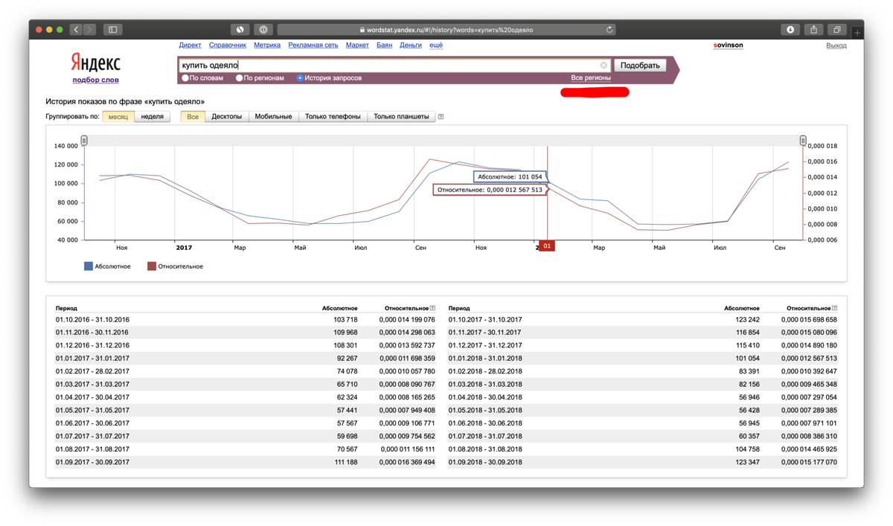Grab the left chart range slider handle
The image size is (893, 526).
(x=84, y=141)
